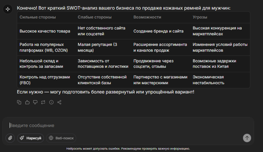The image size is (263, 152).
Task: Activate the Нарисуй drawing mode button
Action: click(x=31, y=138)
